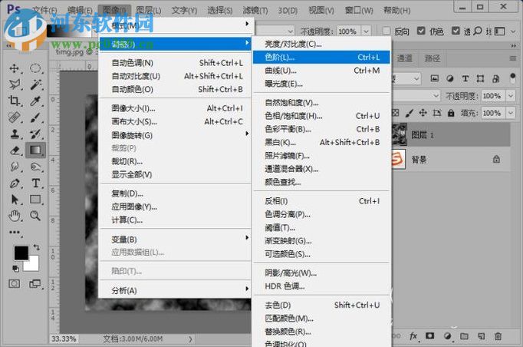
Task: Select the Eyedropper tool
Action: tap(35, 101)
